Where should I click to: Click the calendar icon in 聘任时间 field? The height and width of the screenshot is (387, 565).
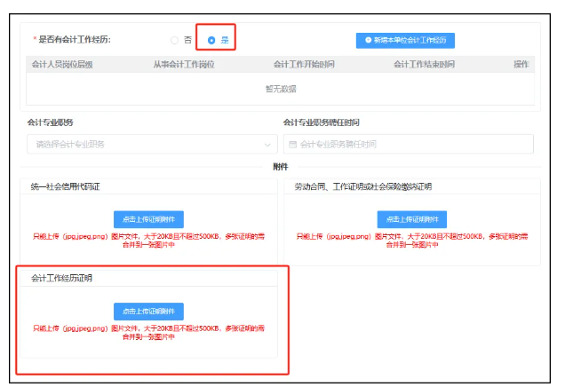(x=293, y=144)
